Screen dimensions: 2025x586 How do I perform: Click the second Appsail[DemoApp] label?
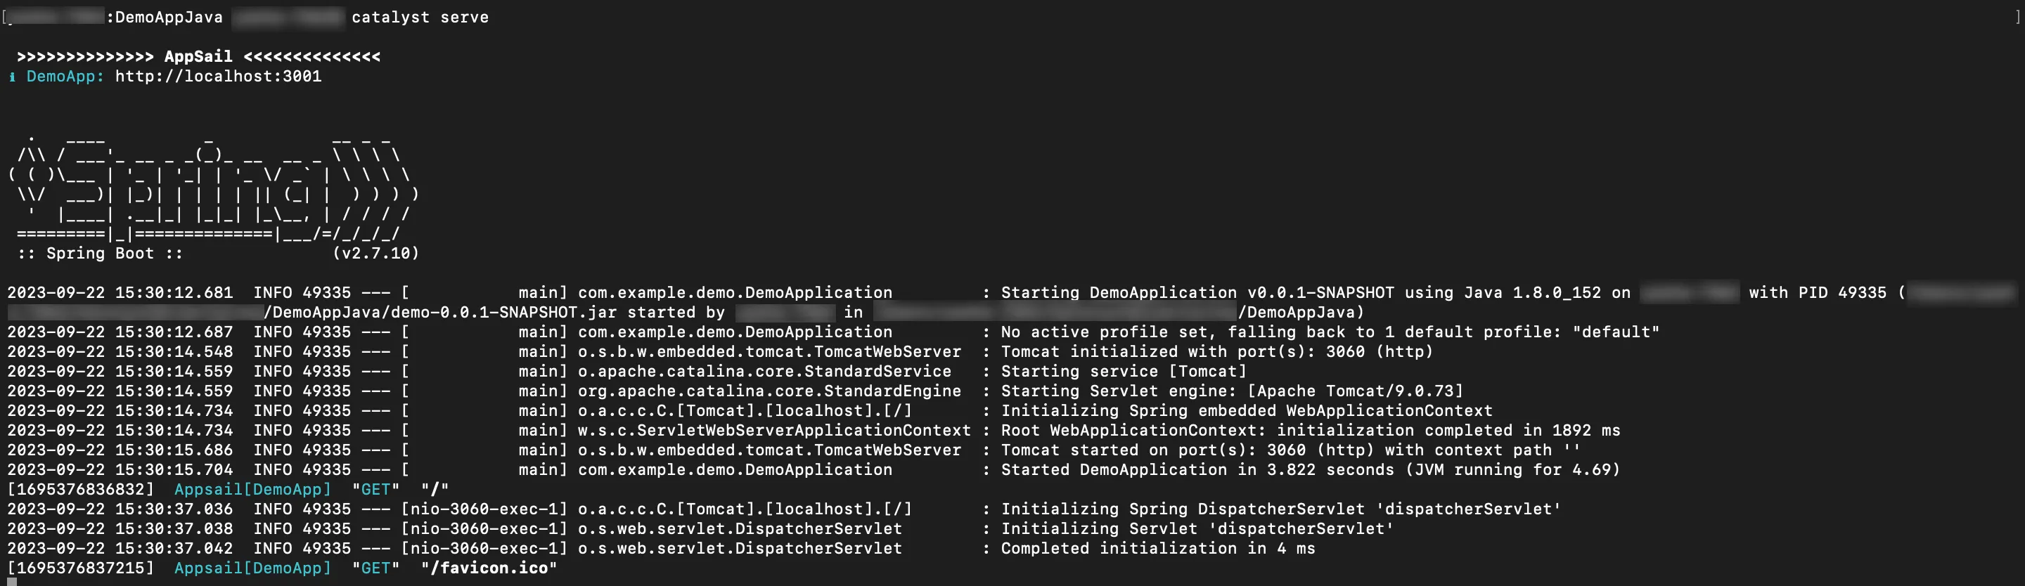[x=252, y=568]
